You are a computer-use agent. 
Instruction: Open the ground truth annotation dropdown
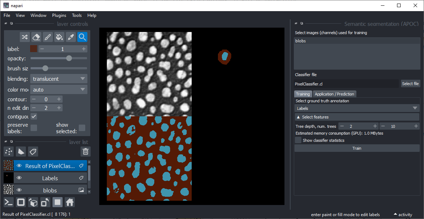point(357,108)
